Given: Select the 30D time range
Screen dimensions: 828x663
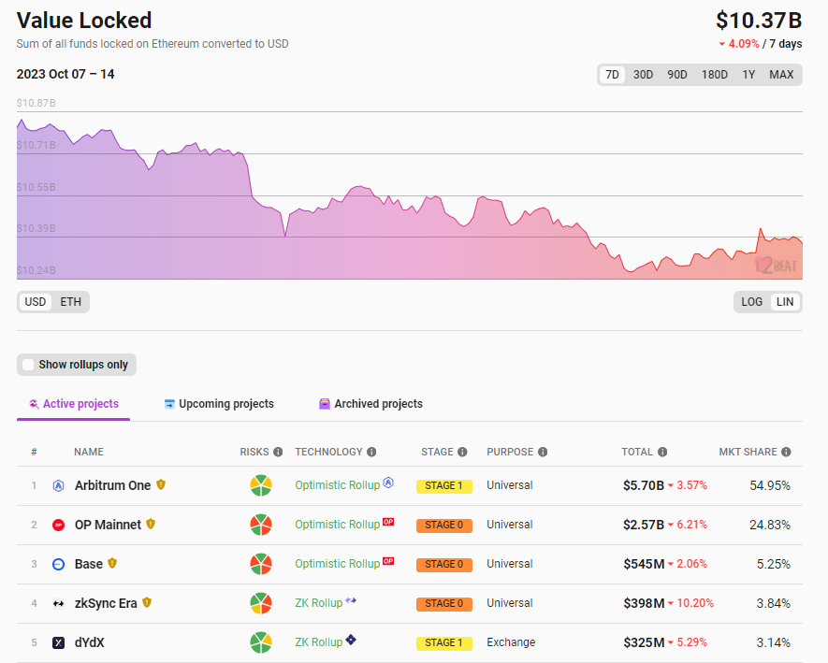Looking at the screenshot, I should point(643,75).
